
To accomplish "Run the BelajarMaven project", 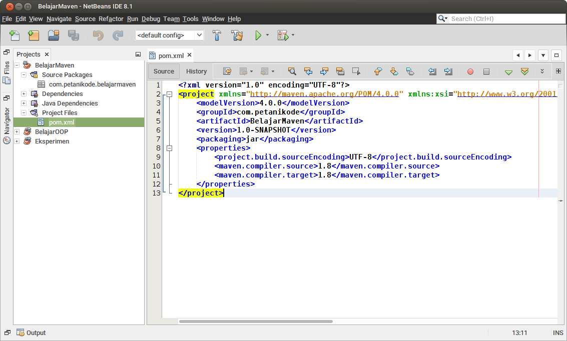I will [259, 35].
